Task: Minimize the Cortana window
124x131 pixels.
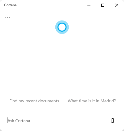Action: coord(89,5)
